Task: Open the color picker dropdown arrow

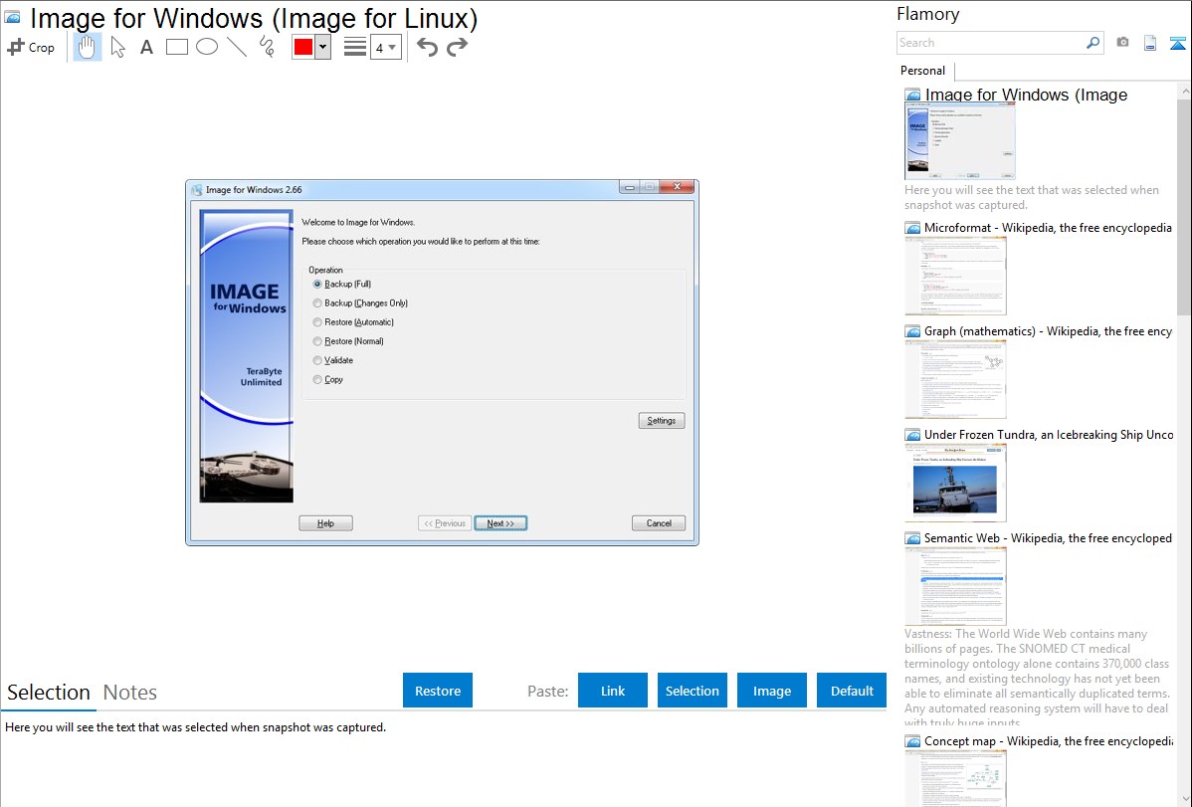Action: 323,47
